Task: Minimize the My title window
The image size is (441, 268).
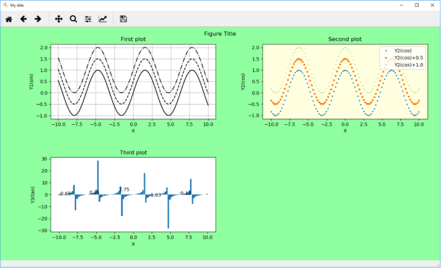Action: [401, 5]
